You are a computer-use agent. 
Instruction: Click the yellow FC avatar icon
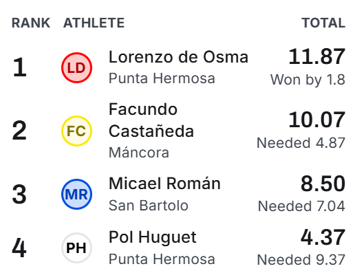[76, 131]
